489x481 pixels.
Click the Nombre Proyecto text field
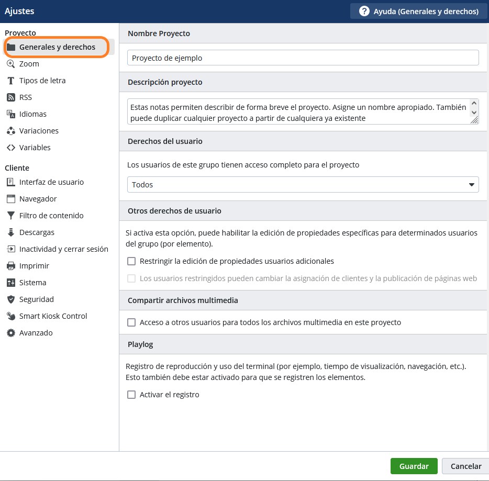(303, 58)
